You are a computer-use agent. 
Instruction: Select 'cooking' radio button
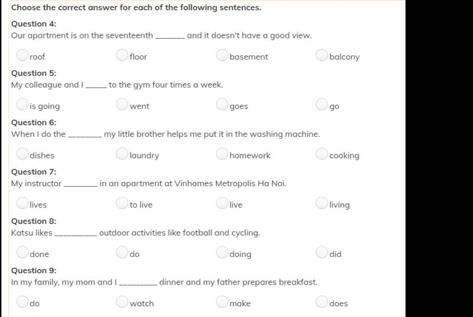pos(321,153)
